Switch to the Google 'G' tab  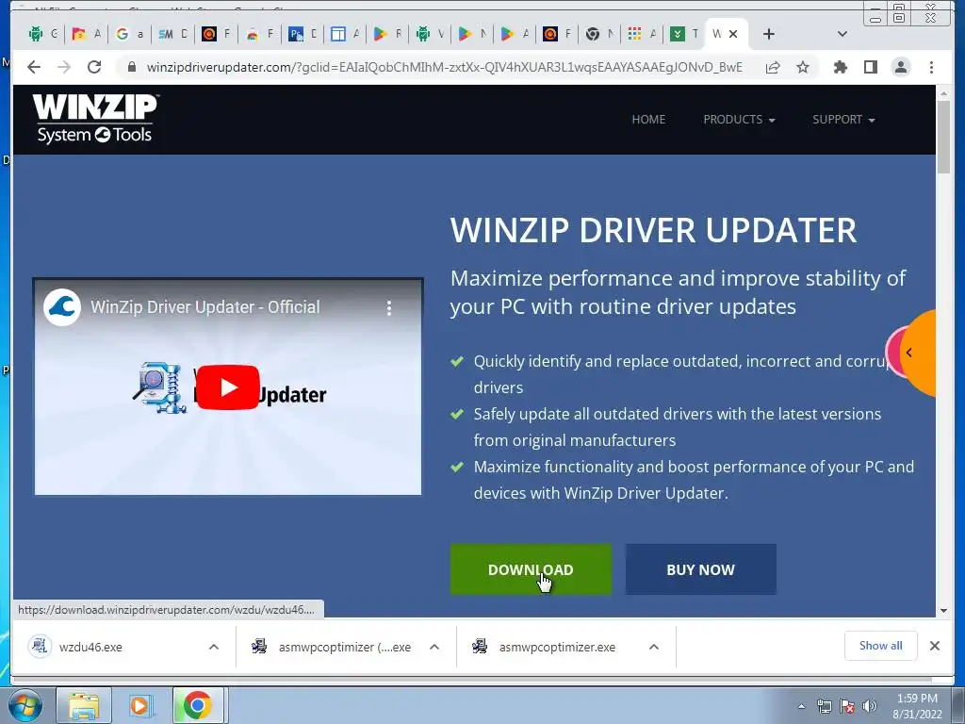point(130,34)
